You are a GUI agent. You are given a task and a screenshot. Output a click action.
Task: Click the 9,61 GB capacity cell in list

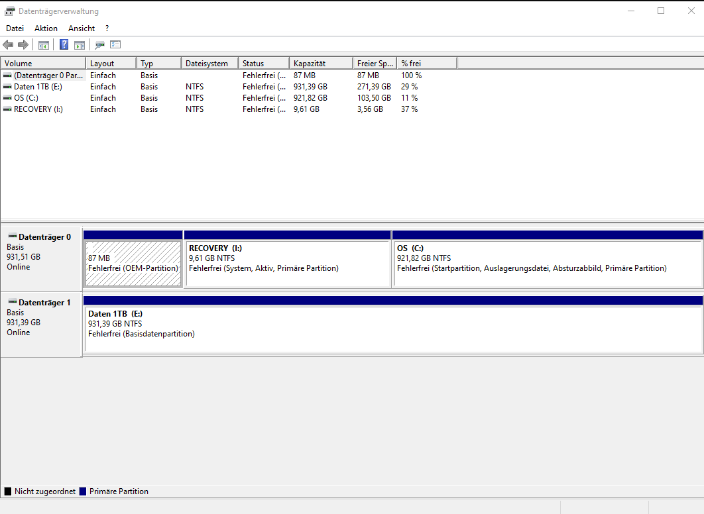[x=306, y=109]
